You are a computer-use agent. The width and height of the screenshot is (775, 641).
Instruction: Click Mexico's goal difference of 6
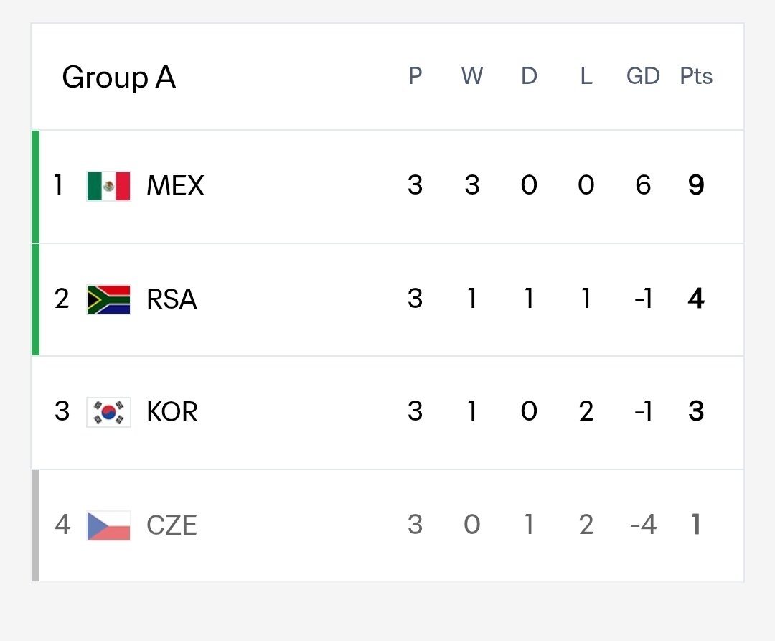coord(643,185)
